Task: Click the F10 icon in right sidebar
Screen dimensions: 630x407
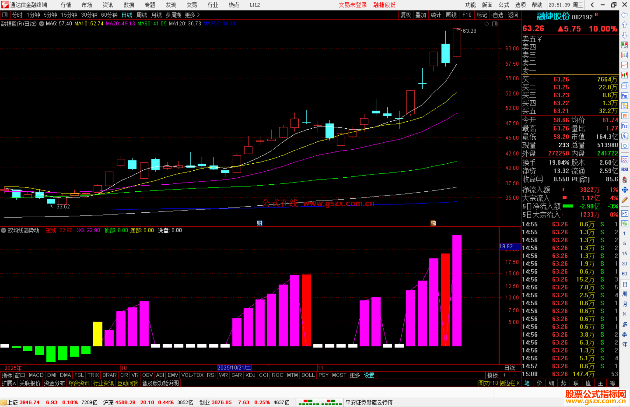Action: [624, 96]
